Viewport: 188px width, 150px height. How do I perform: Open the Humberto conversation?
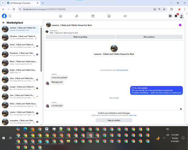tap(20, 54)
